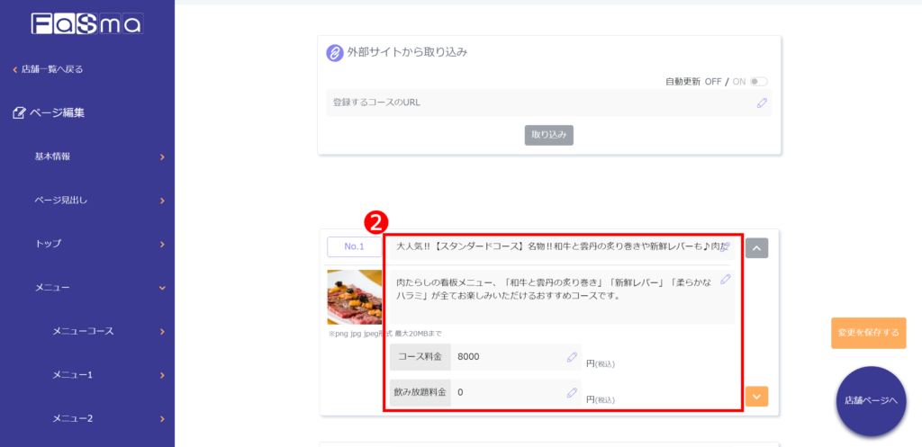Click the link icon beside 外部サイトから取り込み
The image size is (922, 447).
[334, 53]
